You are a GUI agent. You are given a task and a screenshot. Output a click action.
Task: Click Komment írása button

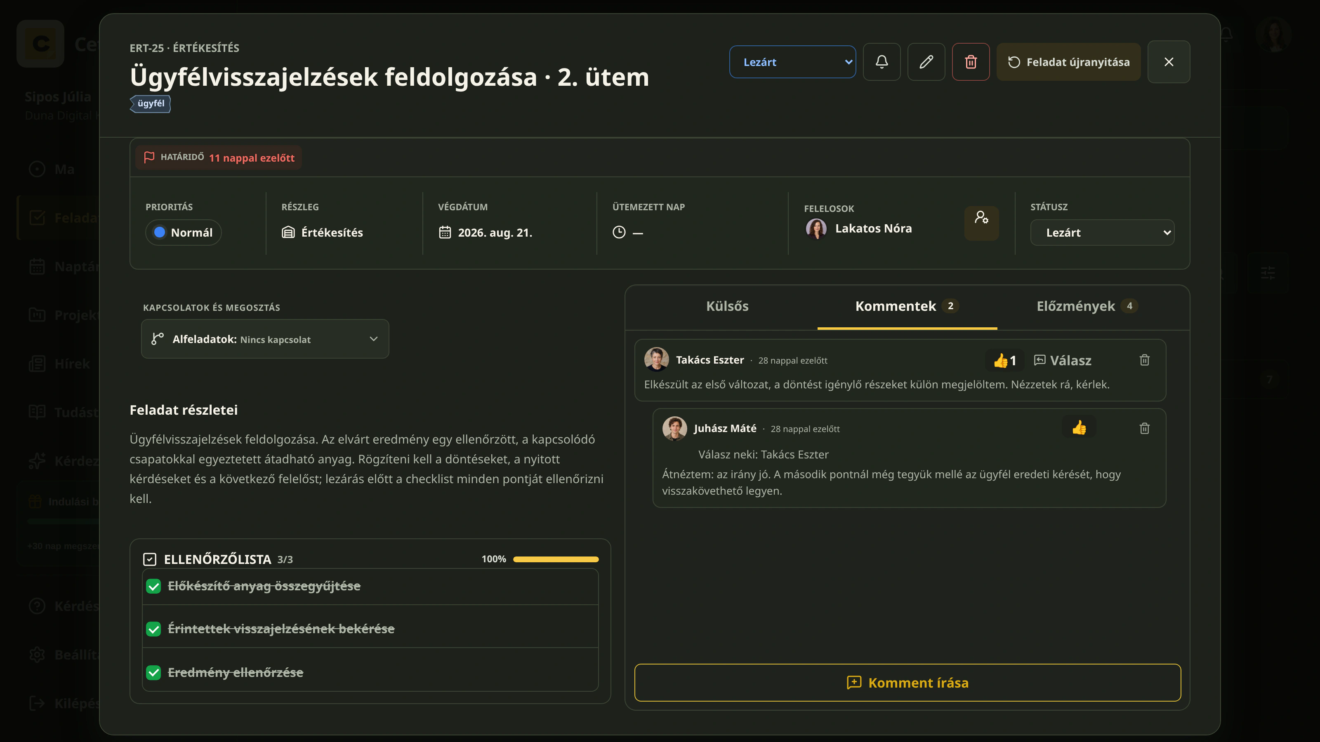tap(907, 683)
